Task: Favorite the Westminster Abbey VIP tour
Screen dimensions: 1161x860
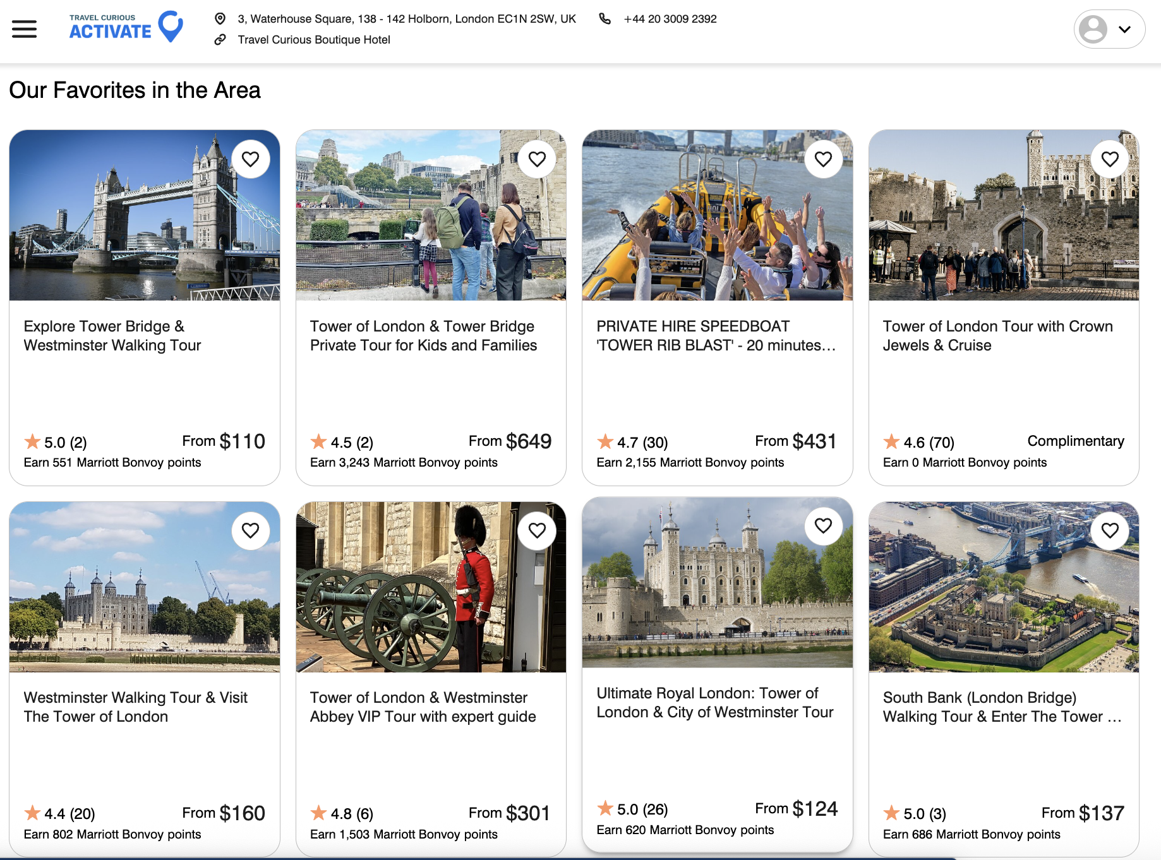Action: [x=537, y=530]
